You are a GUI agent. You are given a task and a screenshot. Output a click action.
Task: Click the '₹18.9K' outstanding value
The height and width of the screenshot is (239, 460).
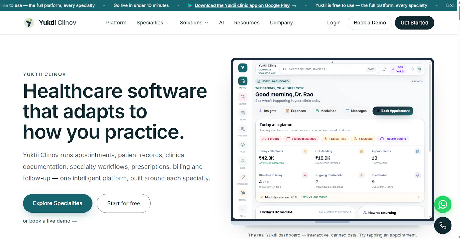click(x=323, y=158)
